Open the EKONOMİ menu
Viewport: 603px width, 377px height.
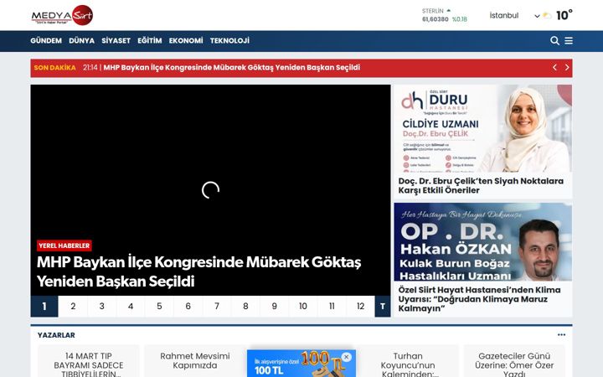pyautogui.click(x=186, y=41)
